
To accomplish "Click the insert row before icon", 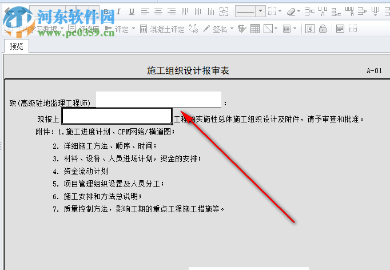I will (x=310, y=11).
